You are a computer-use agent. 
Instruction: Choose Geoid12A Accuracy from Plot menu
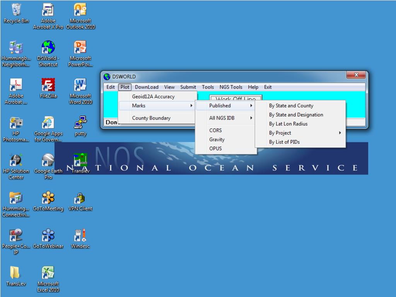click(x=158, y=96)
